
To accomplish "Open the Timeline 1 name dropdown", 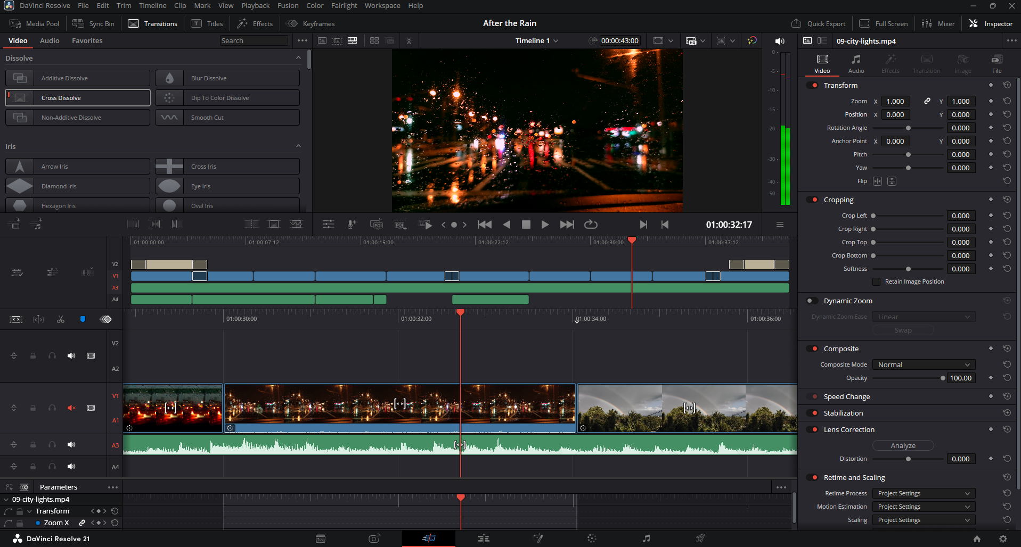I will [537, 40].
